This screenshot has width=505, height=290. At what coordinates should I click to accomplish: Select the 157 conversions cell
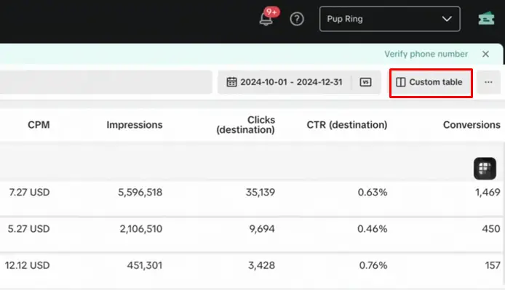pyautogui.click(x=493, y=265)
